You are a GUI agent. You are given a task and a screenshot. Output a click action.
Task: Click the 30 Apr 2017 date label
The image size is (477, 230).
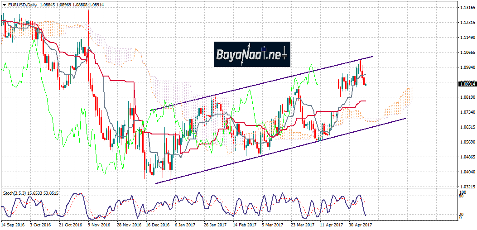point(360,224)
